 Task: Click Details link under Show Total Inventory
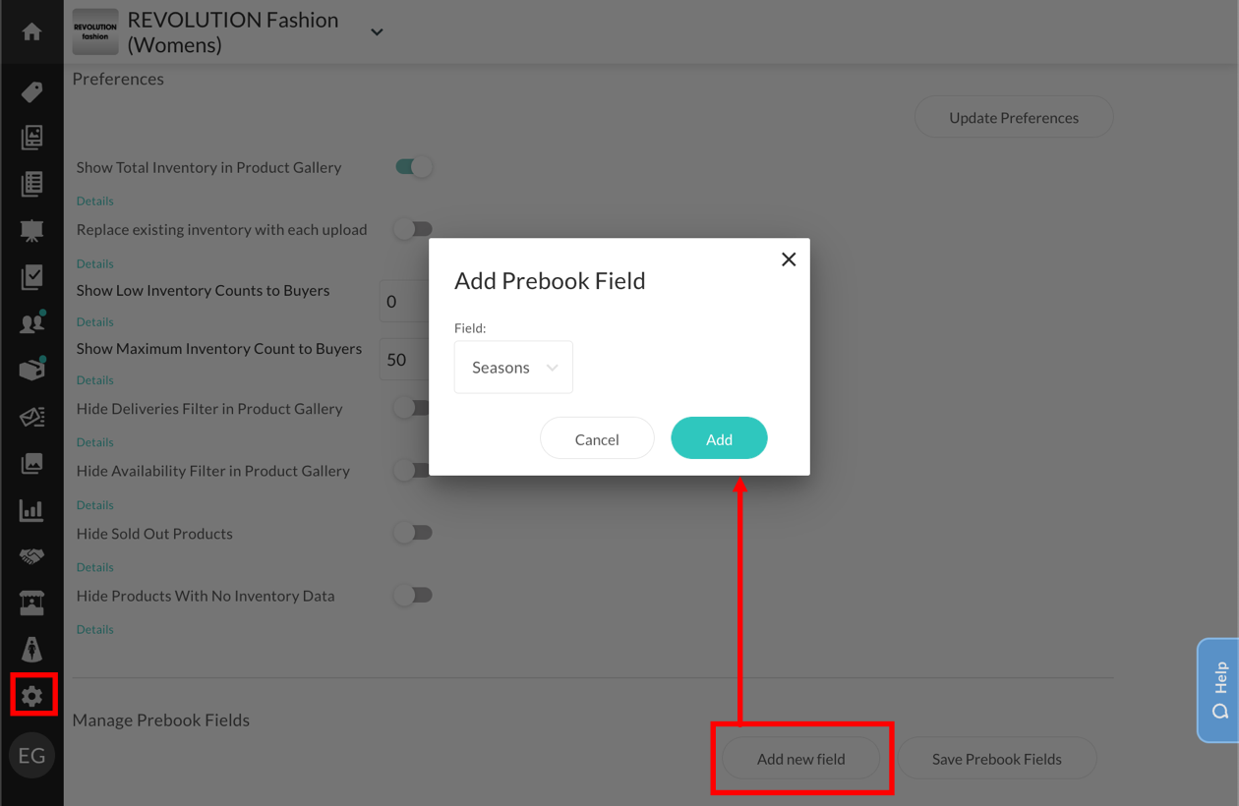95,201
